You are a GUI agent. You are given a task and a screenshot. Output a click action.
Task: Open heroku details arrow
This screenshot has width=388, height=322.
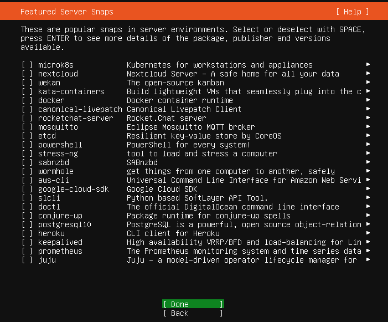(x=368, y=233)
